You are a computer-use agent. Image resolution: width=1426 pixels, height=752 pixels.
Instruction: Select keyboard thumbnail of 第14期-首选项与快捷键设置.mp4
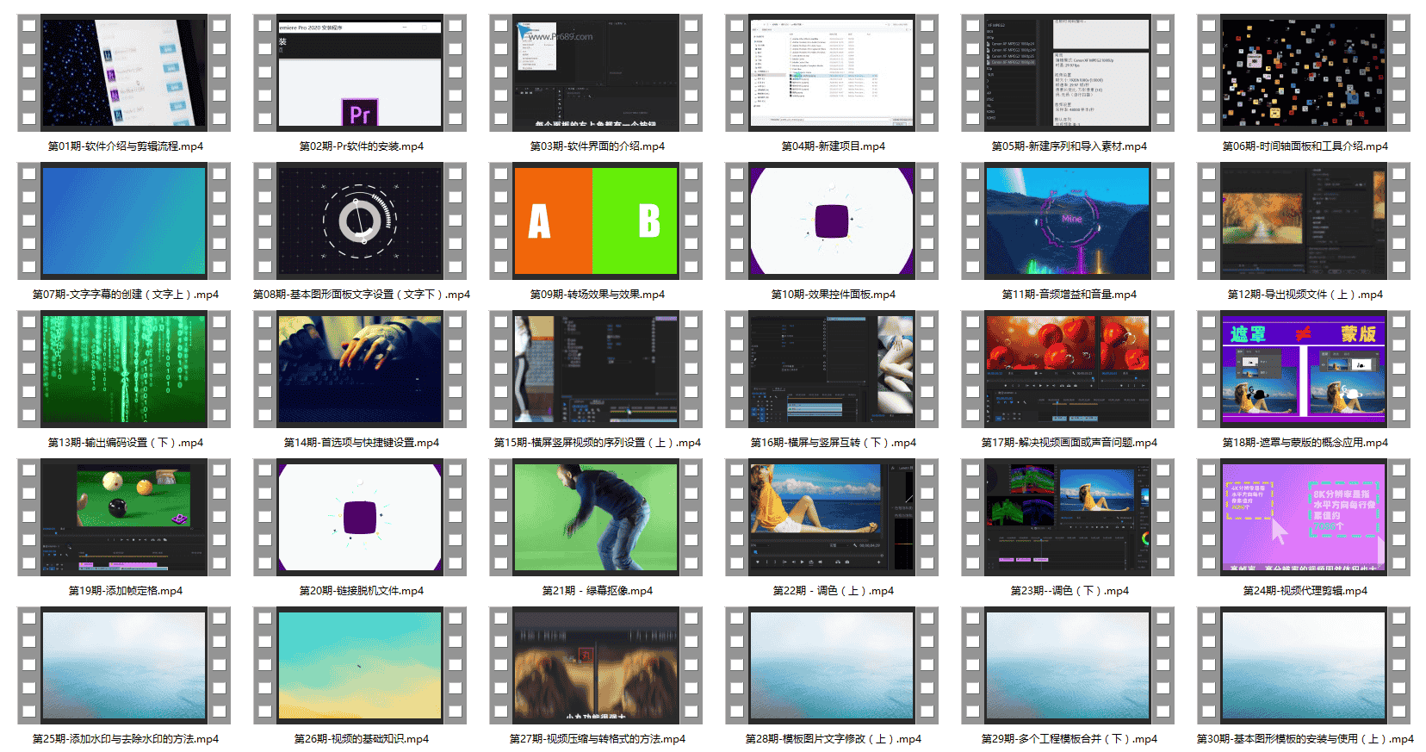tap(360, 369)
